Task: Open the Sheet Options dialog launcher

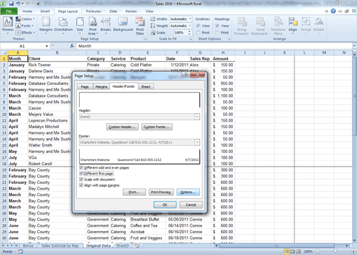Action: (229, 39)
